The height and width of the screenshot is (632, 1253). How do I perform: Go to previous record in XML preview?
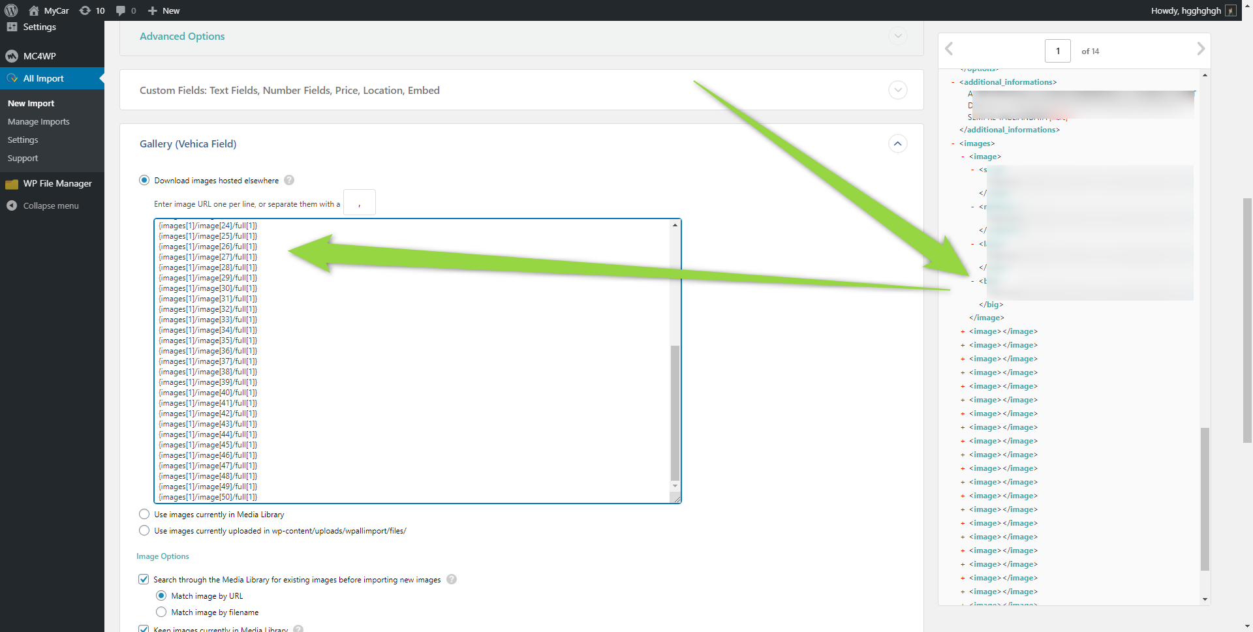click(950, 49)
